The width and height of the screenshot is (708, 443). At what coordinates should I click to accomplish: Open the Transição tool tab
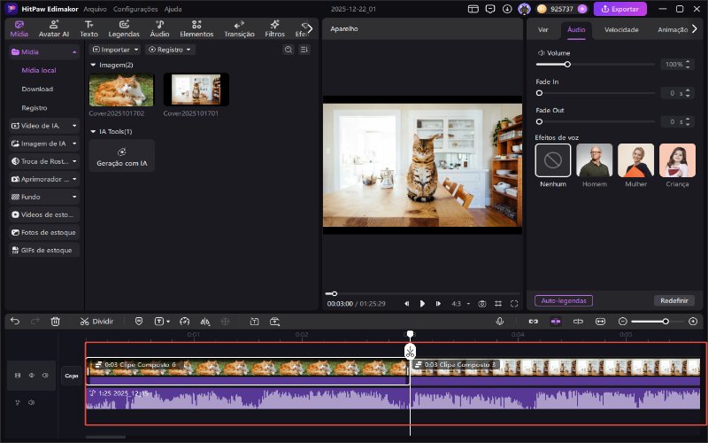point(239,28)
